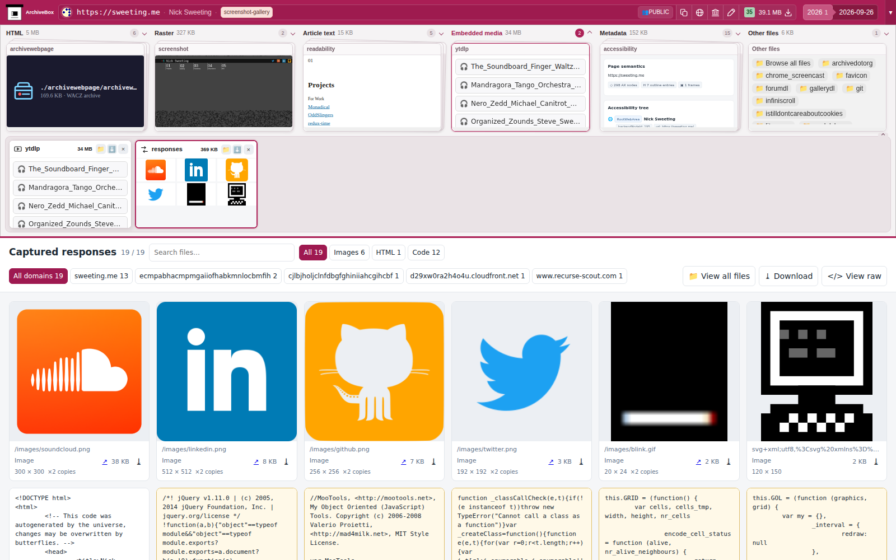Download the 39.1 MB snapshot archive
The width and height of the screenshot is (896, 560).
[x=788, y=12]
